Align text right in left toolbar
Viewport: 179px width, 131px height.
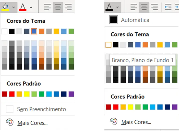[68, 7]
